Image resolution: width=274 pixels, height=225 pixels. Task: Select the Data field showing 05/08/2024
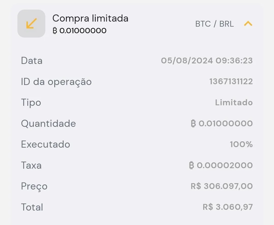[207, 60]
